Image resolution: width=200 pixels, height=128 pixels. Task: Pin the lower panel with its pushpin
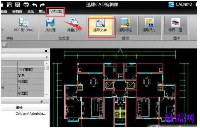tap(41, 101)
